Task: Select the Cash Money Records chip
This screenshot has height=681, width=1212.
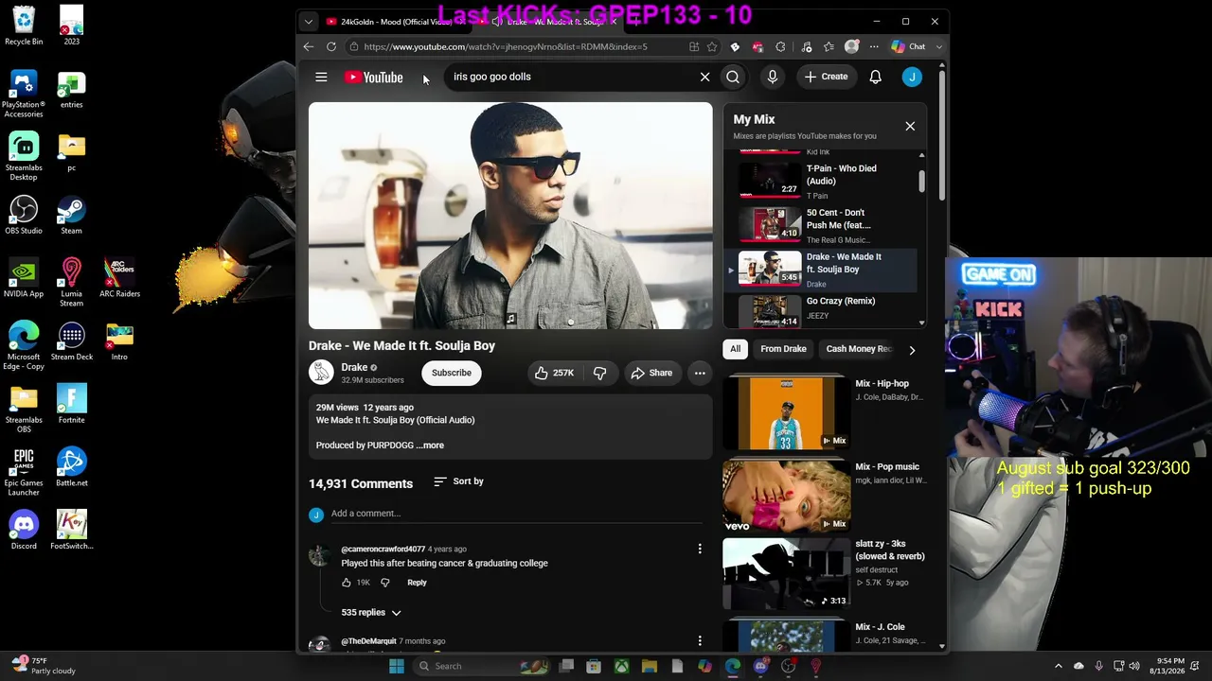Action: point(859,349)
